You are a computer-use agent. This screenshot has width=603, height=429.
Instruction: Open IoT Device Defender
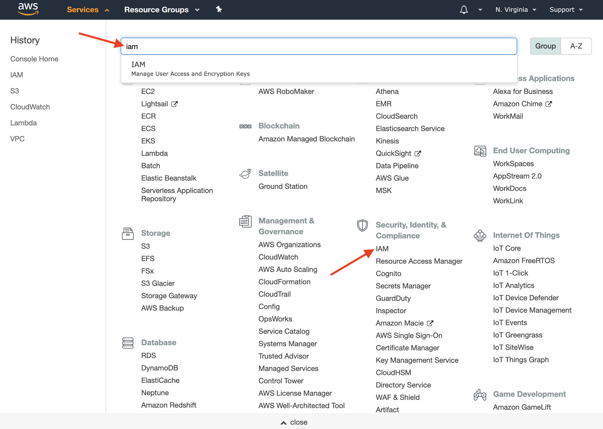point(526,298)
